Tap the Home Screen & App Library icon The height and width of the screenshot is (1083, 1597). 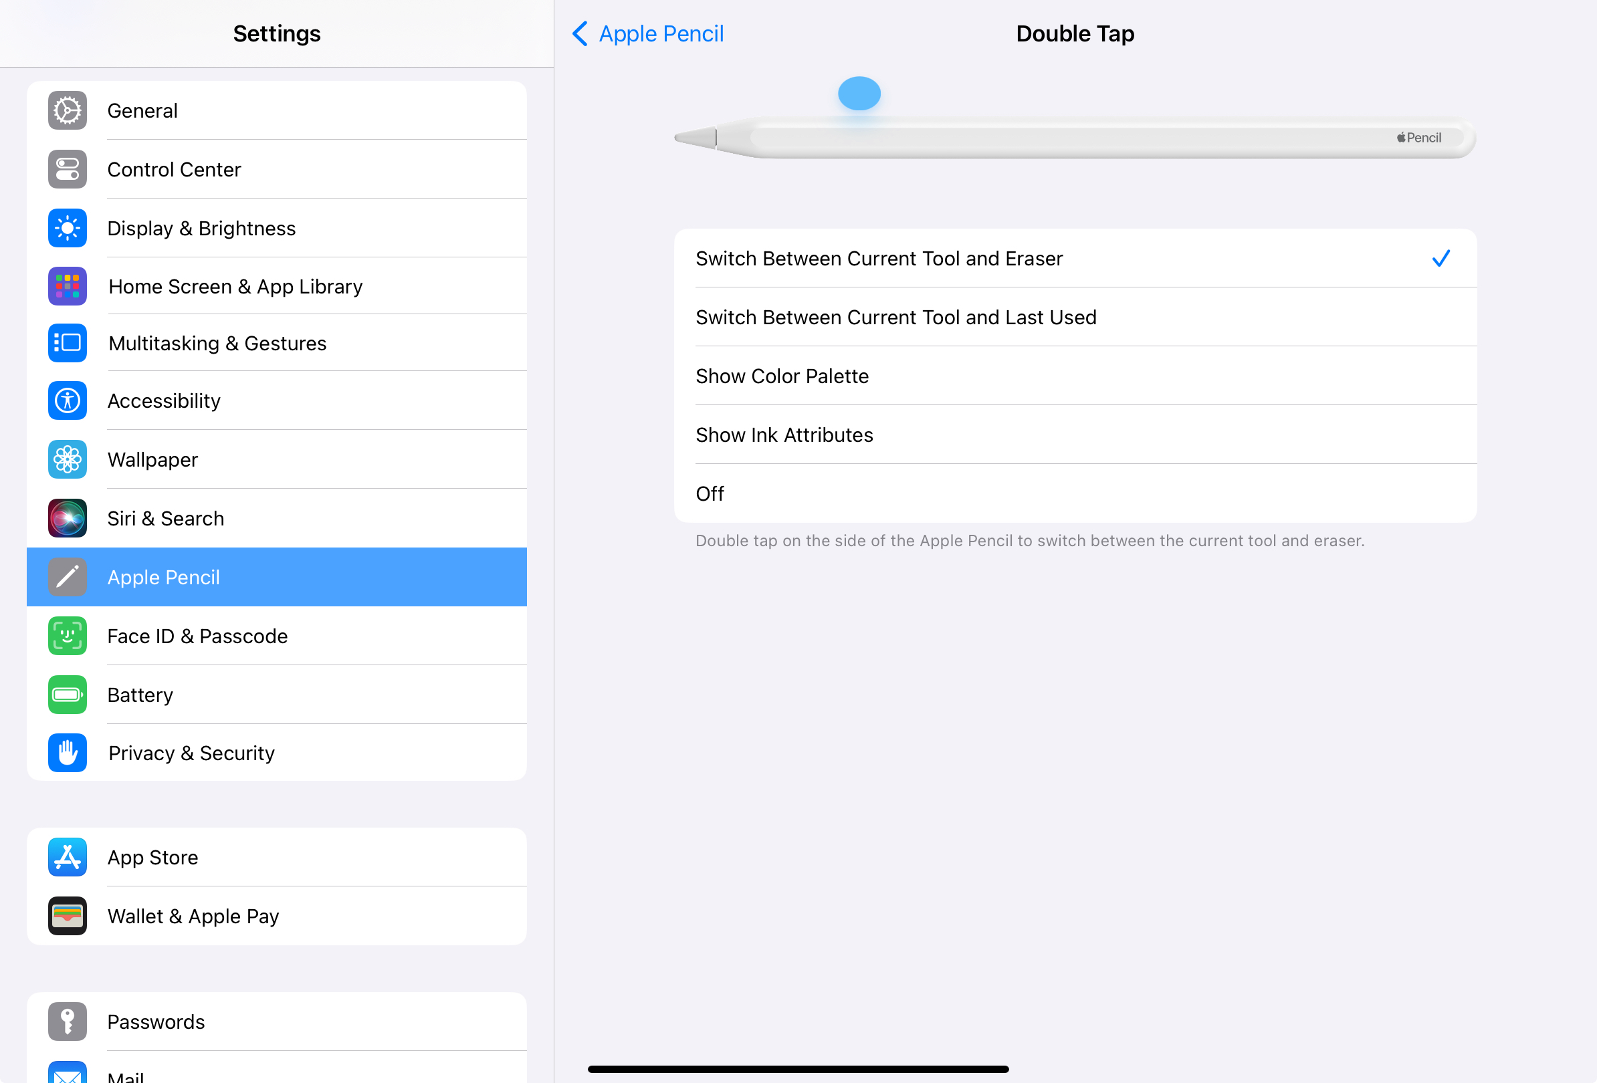(x=68, y=286)
